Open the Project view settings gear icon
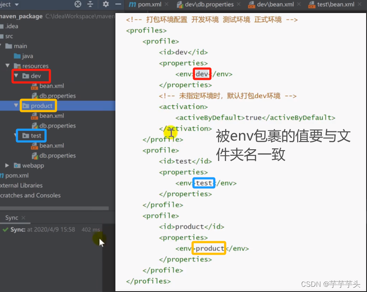 point(105,4)
